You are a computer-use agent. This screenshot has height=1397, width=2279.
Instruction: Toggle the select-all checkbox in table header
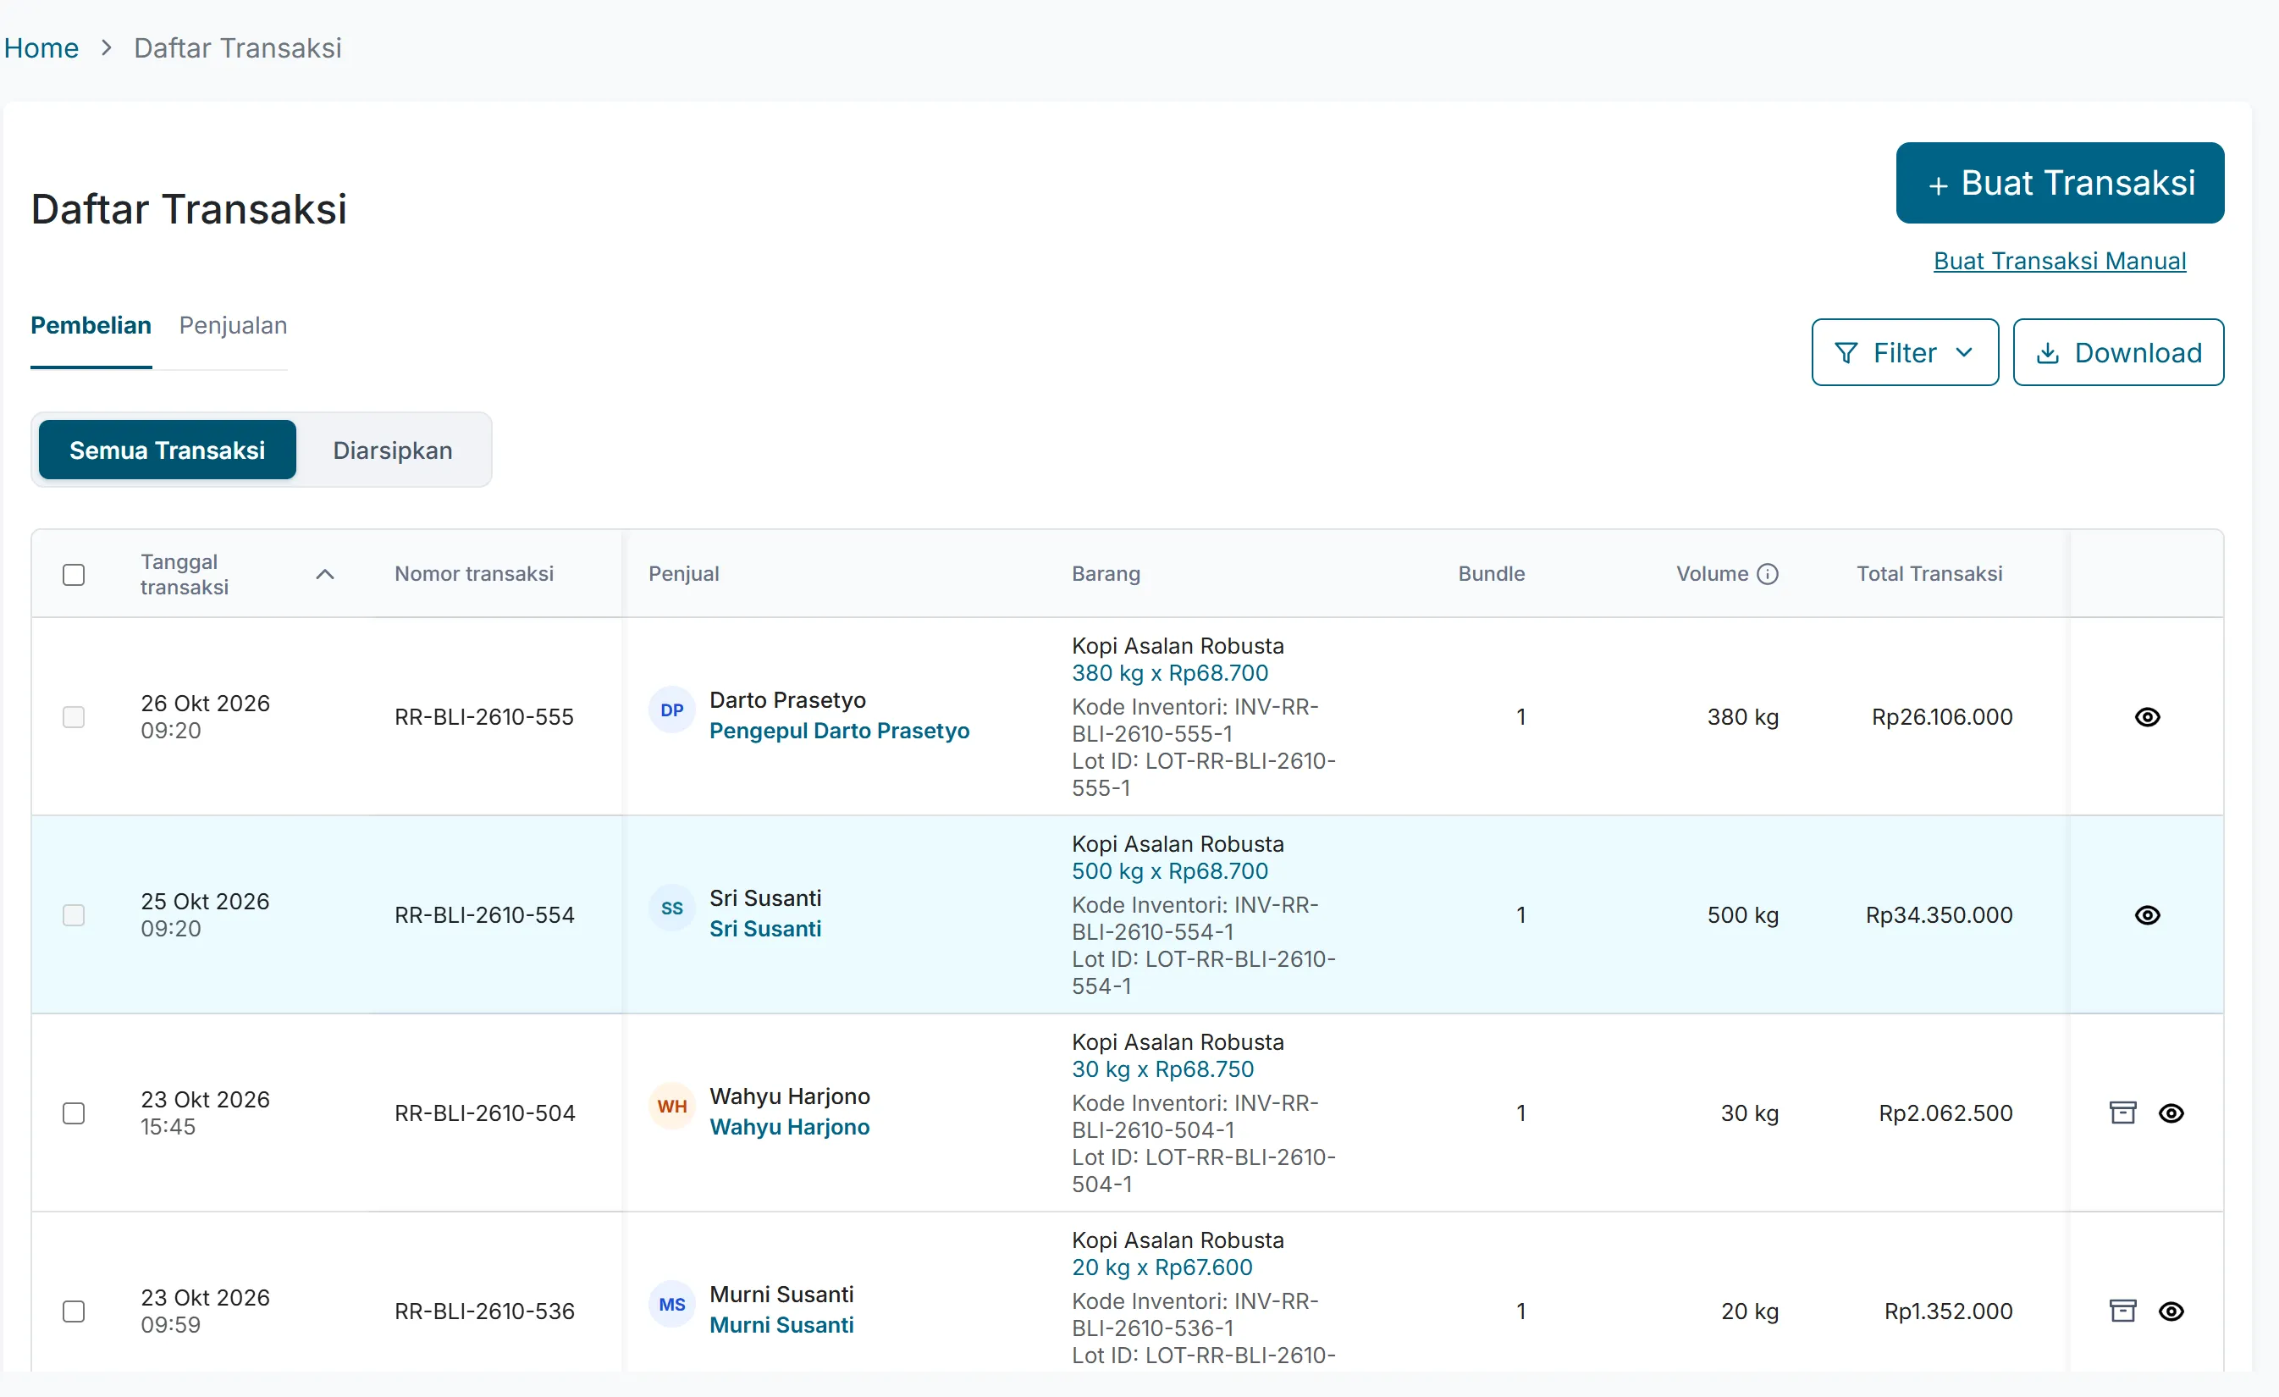pyautogui.click(x=74, y=575)
